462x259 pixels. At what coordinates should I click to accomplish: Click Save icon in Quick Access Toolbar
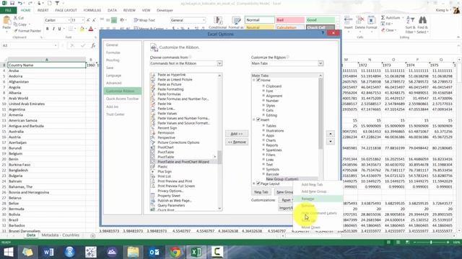coord(12,3)
